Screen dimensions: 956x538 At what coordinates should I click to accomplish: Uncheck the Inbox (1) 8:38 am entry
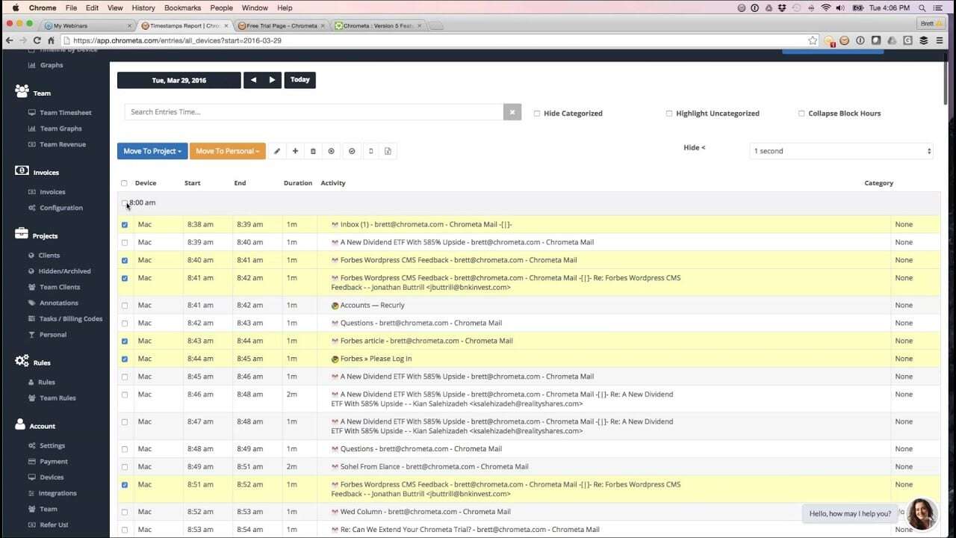click(x=124, y=224)
